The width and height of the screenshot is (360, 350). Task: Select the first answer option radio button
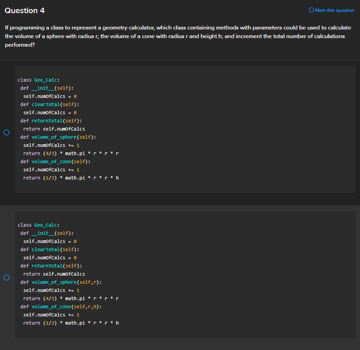coord(6,133)
